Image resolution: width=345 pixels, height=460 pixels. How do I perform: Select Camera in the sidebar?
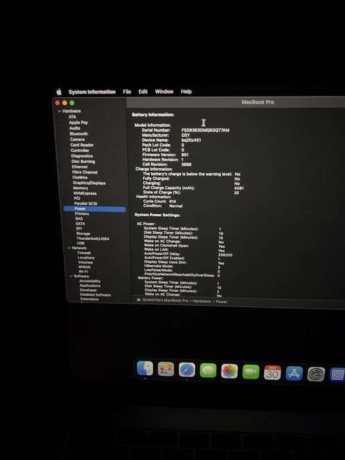coord(77,139)
